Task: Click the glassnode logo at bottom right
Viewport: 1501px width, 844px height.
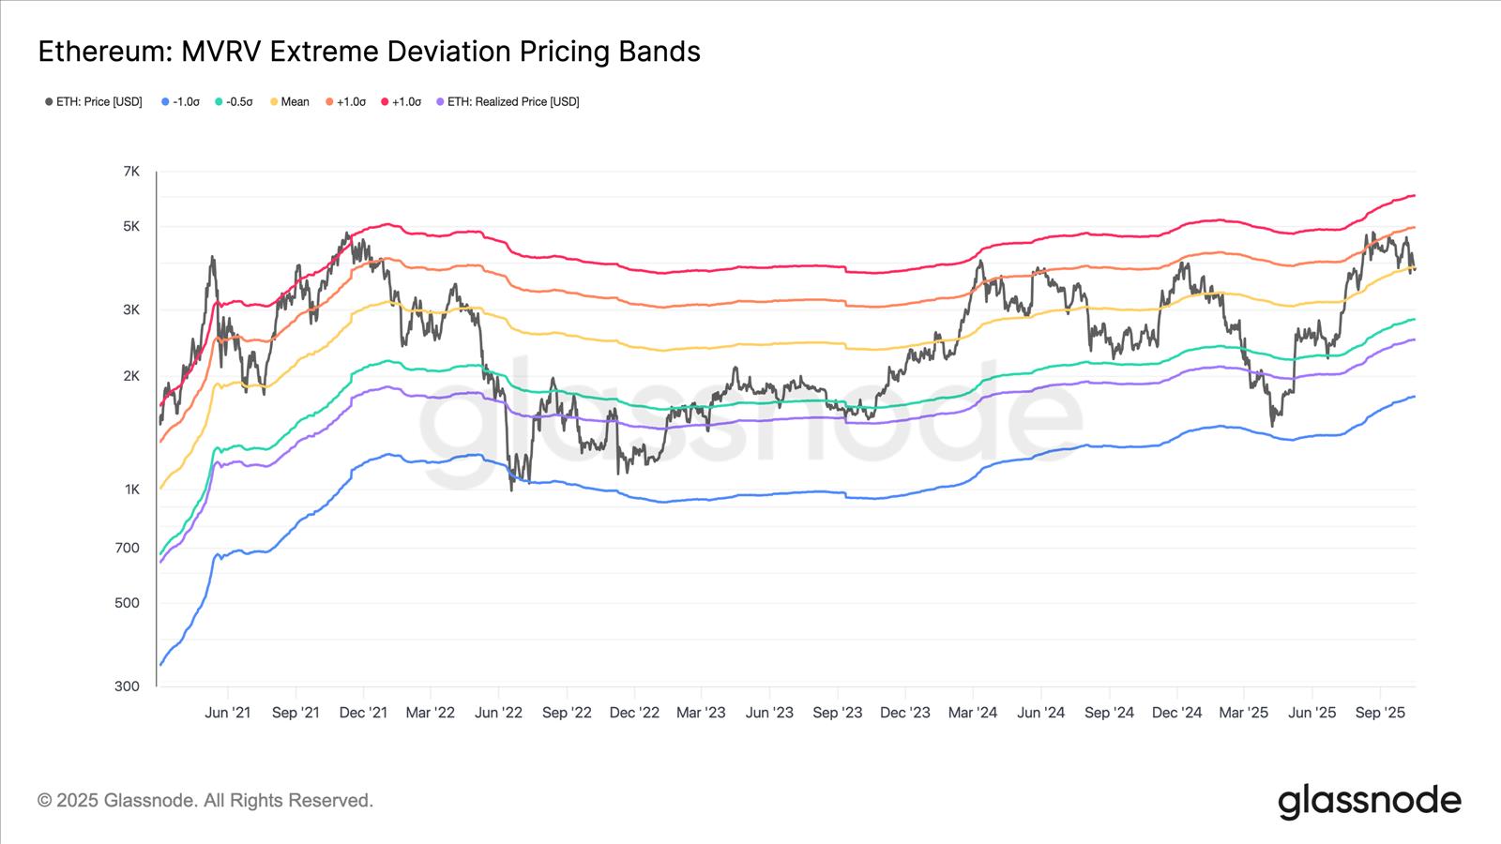Action: point(1369,801)
